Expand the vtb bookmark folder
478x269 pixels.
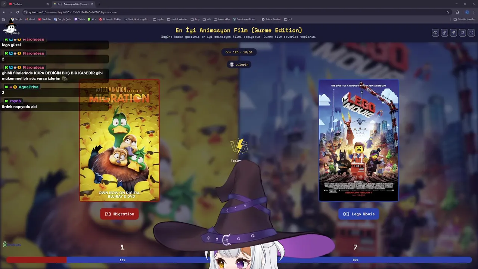click(x=207, y=19)
